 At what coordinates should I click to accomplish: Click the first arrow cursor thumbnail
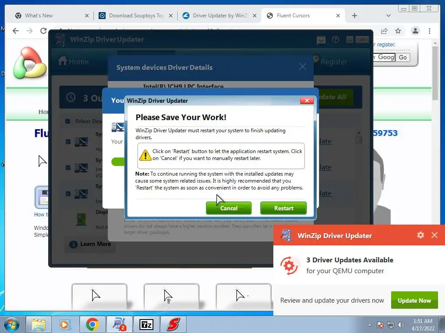tap(100, 296)
